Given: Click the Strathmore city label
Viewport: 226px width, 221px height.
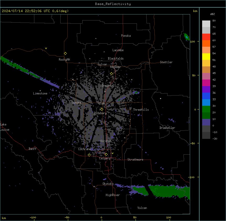Looking at the screenshot, I should (x=135, y=160).
